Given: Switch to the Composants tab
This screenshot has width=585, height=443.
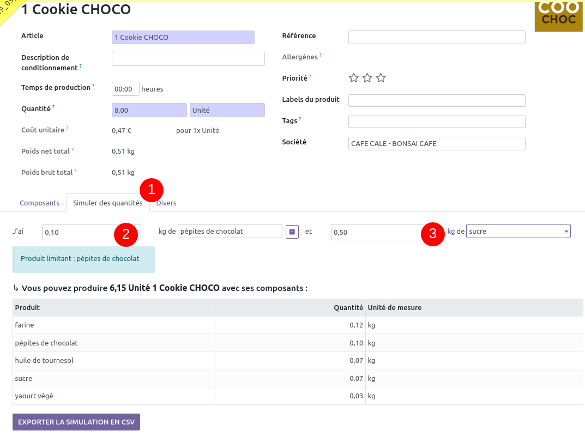Looking at the screenshot, I should point(39,203).
